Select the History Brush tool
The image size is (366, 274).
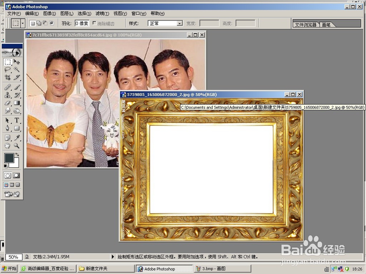pos(16,95)
